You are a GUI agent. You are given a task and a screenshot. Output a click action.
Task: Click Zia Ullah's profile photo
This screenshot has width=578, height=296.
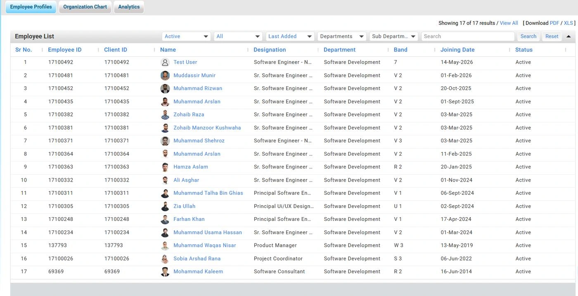tap(165, 206)
